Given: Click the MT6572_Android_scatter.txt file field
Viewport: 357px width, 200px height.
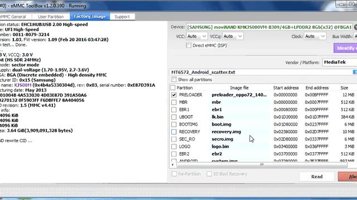Looking at the screenshot, I should pos(260,72).
